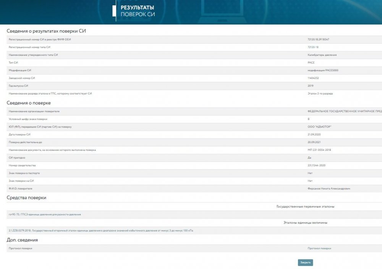Select document name МП 231-0054-2018

click(x=319, y=150)
